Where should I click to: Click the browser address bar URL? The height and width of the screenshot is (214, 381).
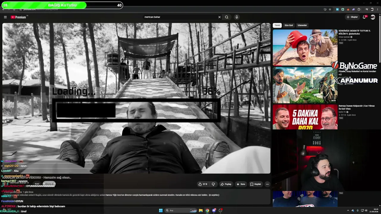(41, 10)
